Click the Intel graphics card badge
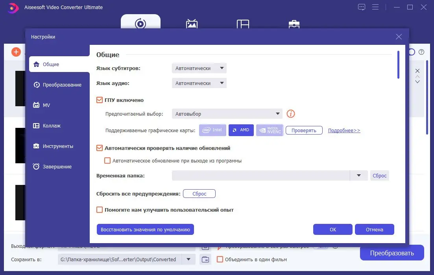Image resolution: width=434 pixels, height=275 pixels. click(x=212, y=130)
